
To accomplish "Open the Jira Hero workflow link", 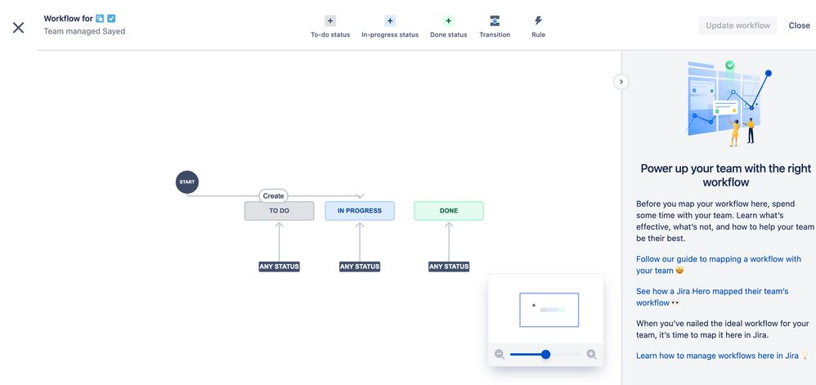I will point(712,297).
